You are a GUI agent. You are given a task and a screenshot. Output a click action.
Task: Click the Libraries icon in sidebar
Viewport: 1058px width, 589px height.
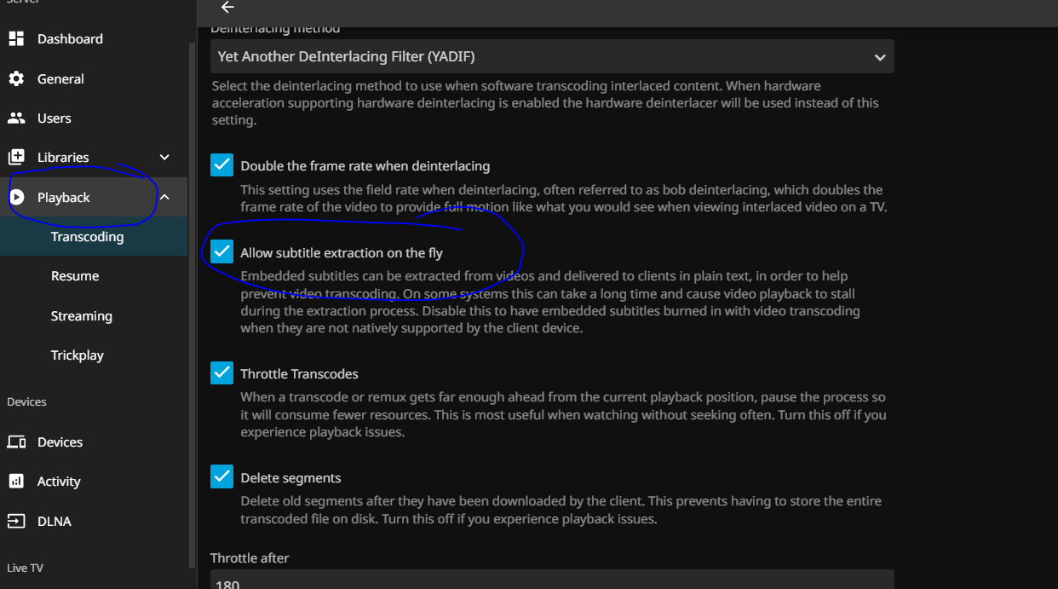16,158
